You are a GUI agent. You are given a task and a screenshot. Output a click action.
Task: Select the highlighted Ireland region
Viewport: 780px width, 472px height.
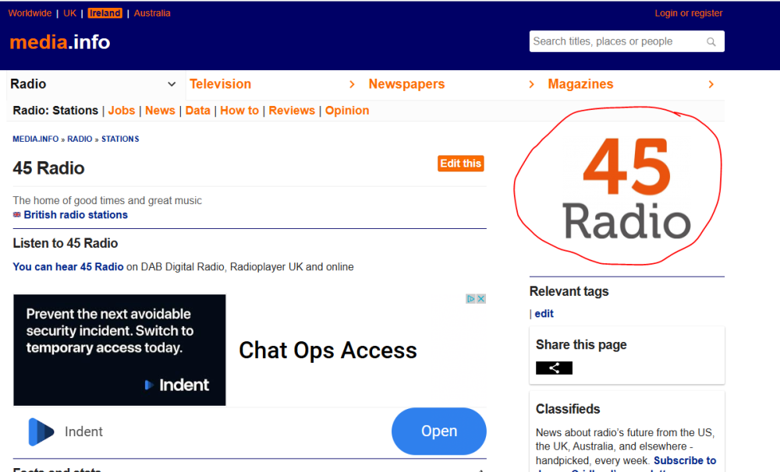coord(105,13)
